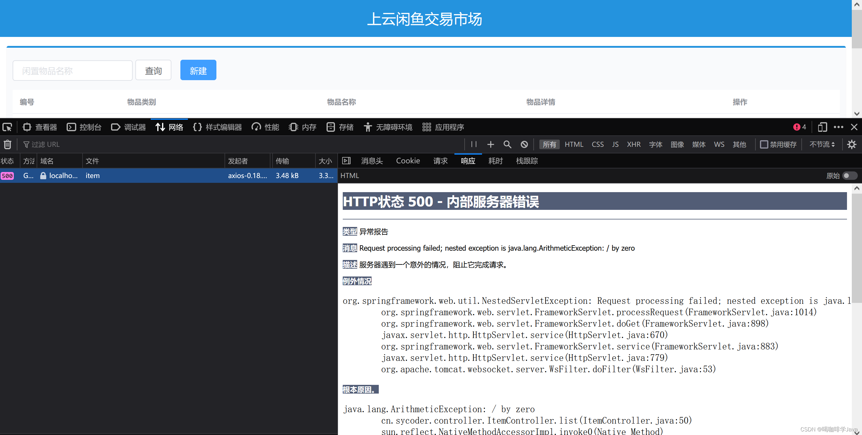Viewport: 862px width, 435px height.
Task: Switch to the 控制台 console tab
Action: point(84,127)
